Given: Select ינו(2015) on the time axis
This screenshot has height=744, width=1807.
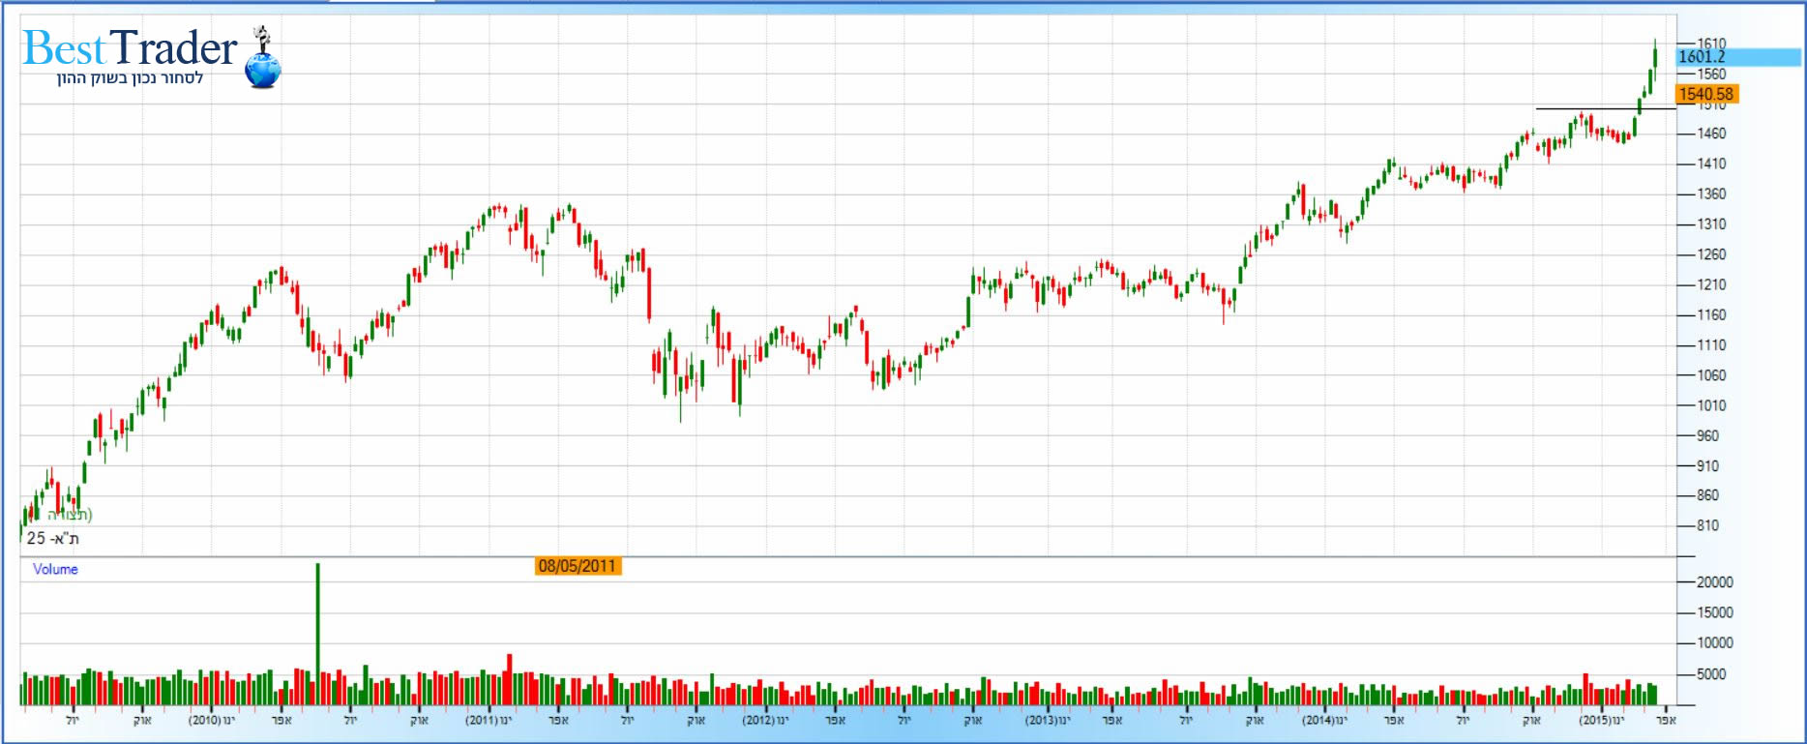Looking at the screenshot, I should [x=1602, y=721].
